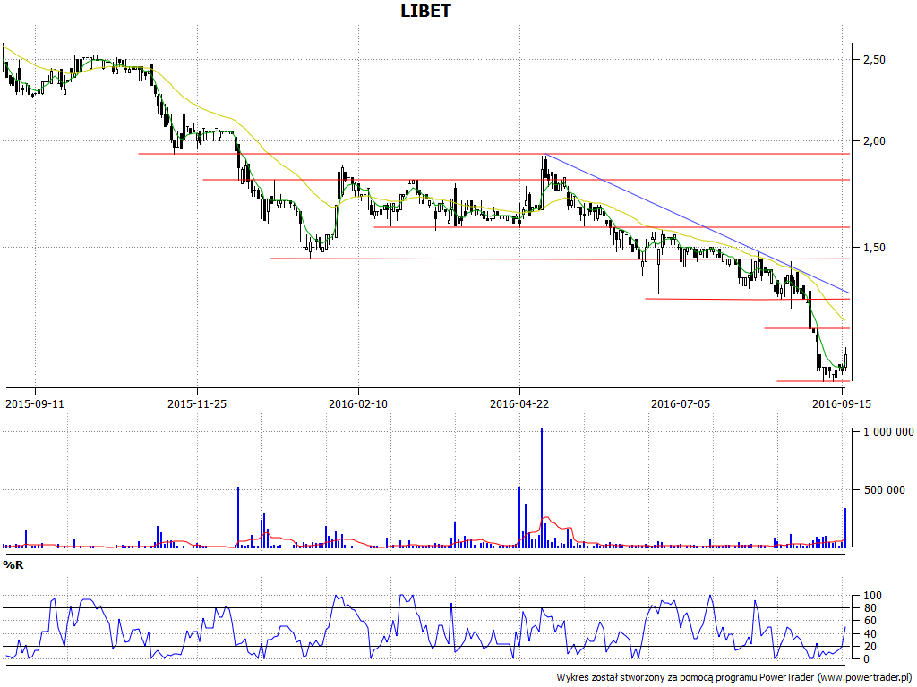The image size is (917, 687).
Task: Click the 2016-04-22 date label
Action: (519, 403)
